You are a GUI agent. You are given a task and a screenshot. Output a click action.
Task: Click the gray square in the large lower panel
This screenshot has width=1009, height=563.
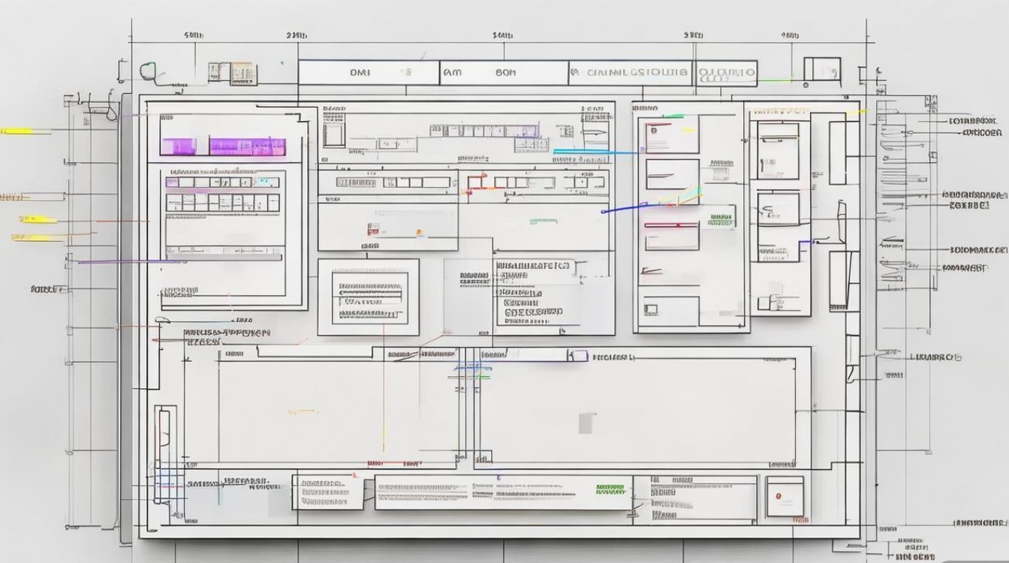[587, 423]
